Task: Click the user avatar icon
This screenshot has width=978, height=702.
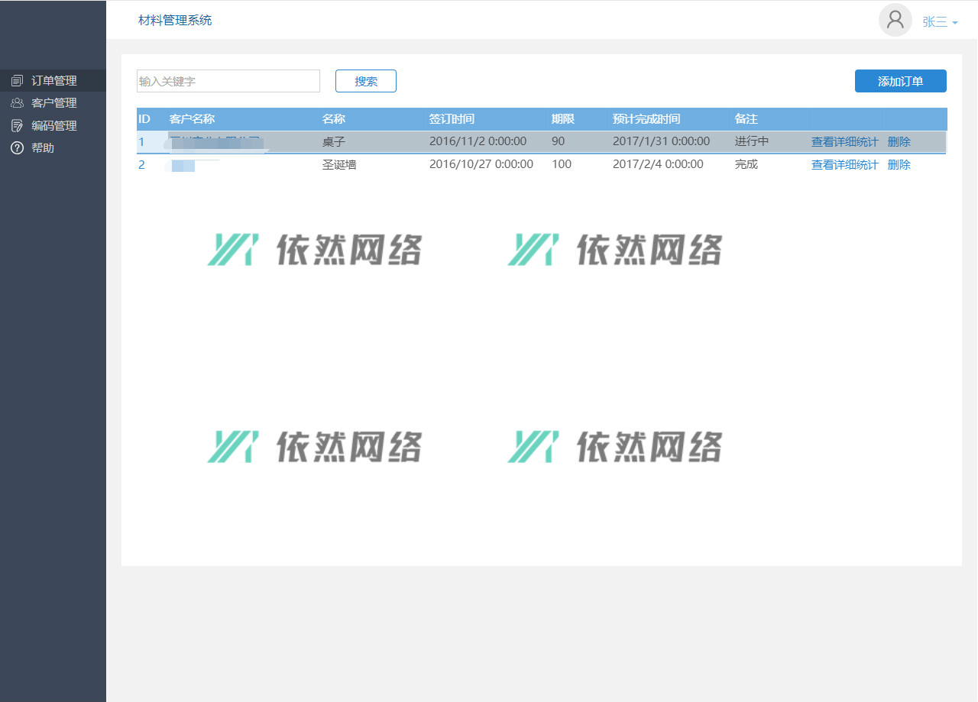Action: 895,21
